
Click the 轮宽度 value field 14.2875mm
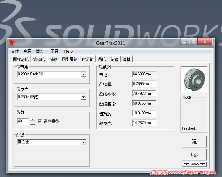click(x=144, y=123)
